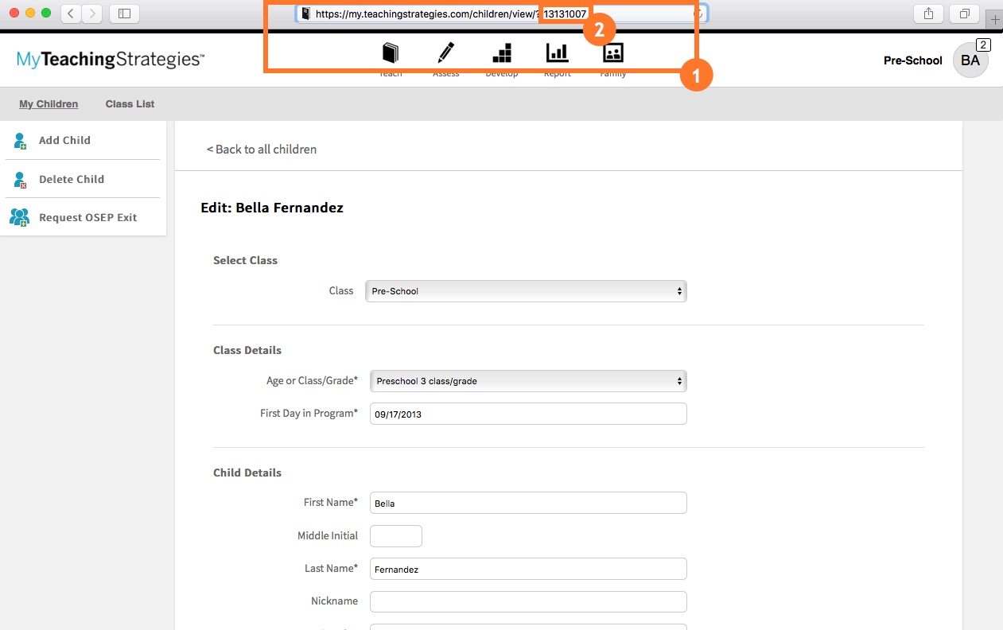
Task: Click the Safari share icon
Action: tap(927, 13)
